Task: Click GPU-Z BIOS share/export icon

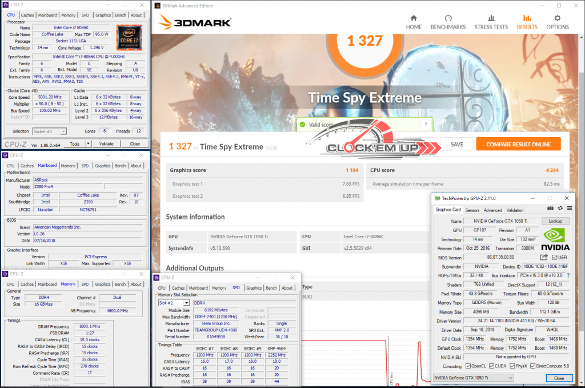Action: tap(544, 257)
